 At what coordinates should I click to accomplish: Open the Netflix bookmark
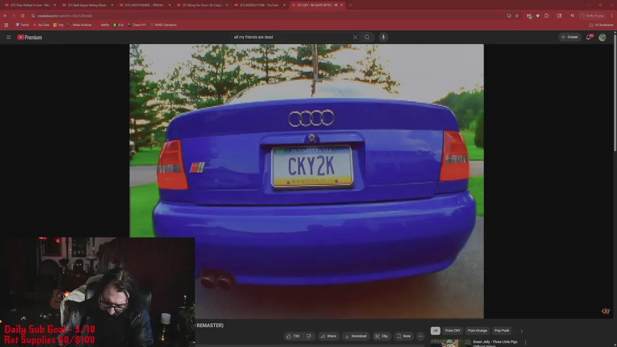pyautogui.click(x=102, y=25)
